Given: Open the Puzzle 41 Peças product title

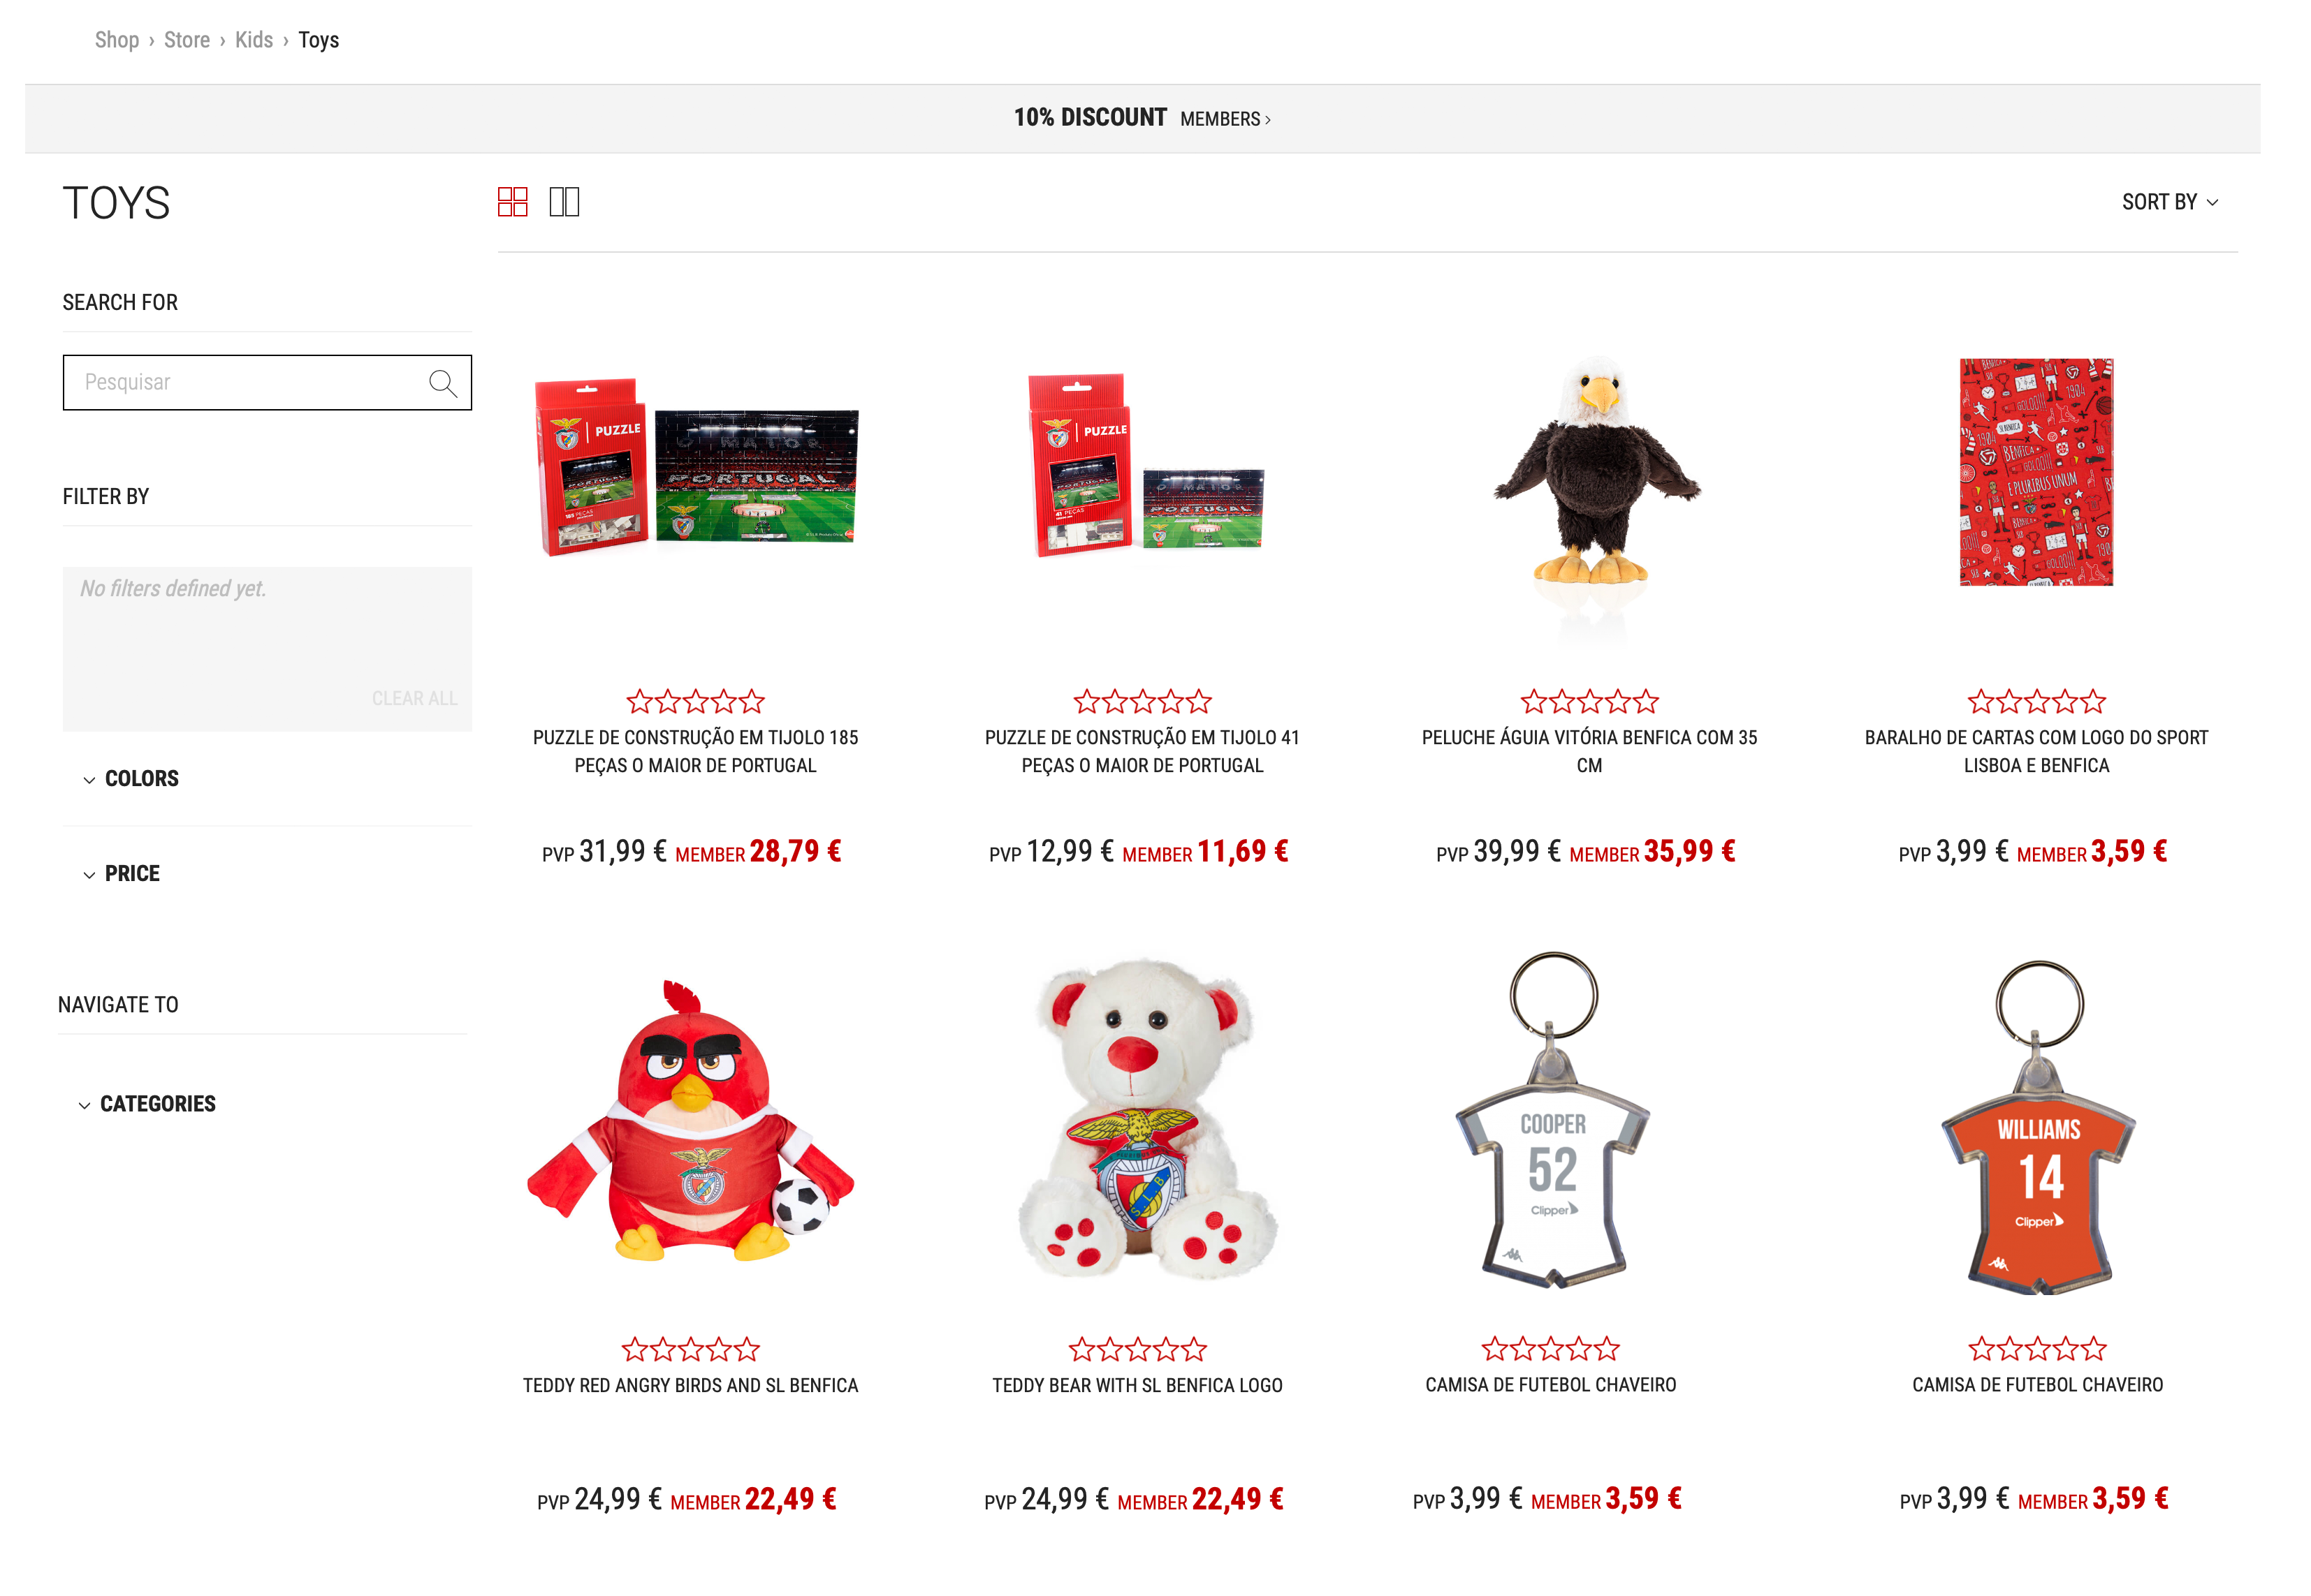Looking at the screenshot, I should pos(1142,751).
